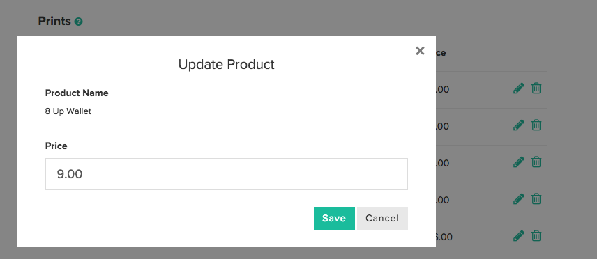The width and height of the screenshot is (597, 259).
Task: Save the updated product price
Action: (334, 219)
